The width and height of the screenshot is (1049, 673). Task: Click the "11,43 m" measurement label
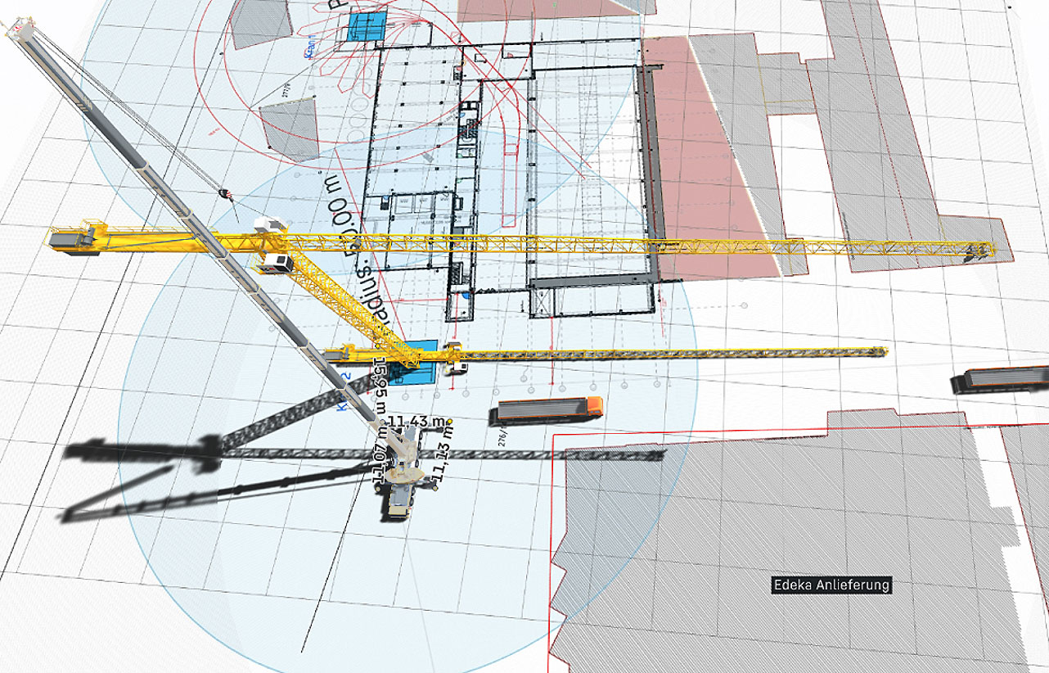(417, 421)
